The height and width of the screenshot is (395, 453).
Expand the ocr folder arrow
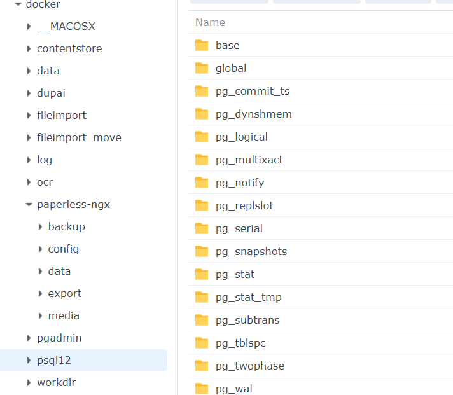click(x=29, y=182)
